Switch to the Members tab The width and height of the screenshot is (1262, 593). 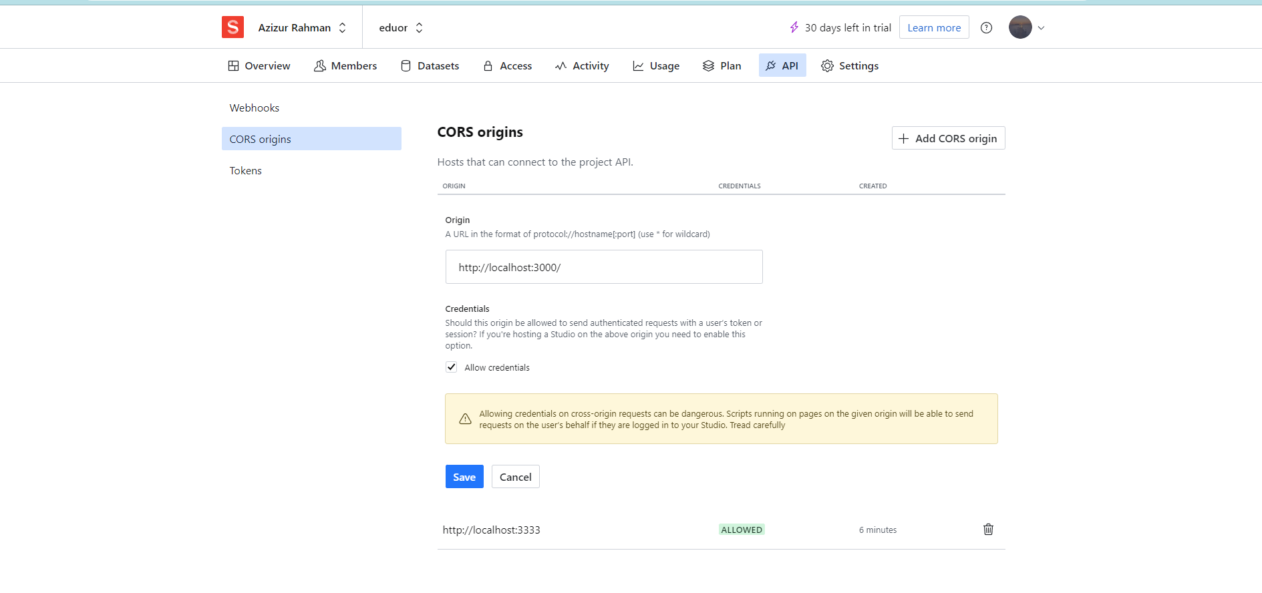(x=345, y=65)
